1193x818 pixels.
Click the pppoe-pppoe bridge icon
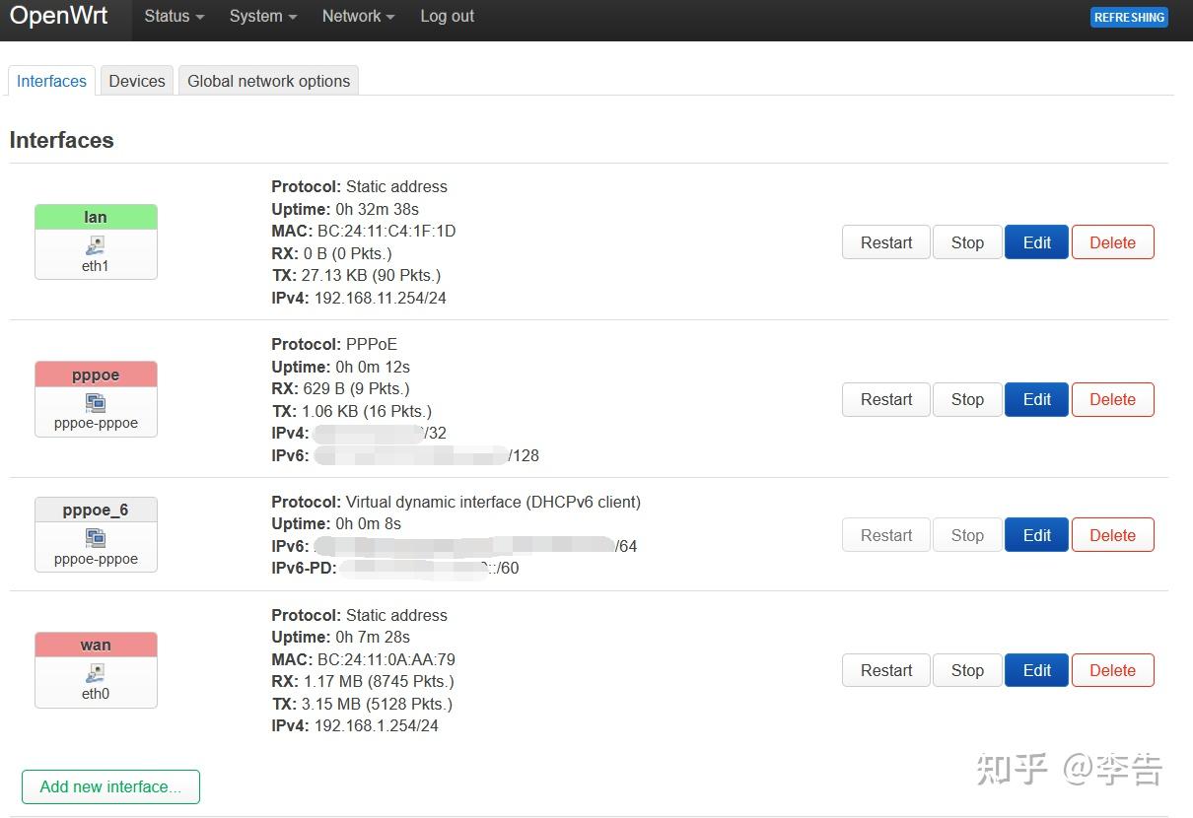(x=95, y=402)
